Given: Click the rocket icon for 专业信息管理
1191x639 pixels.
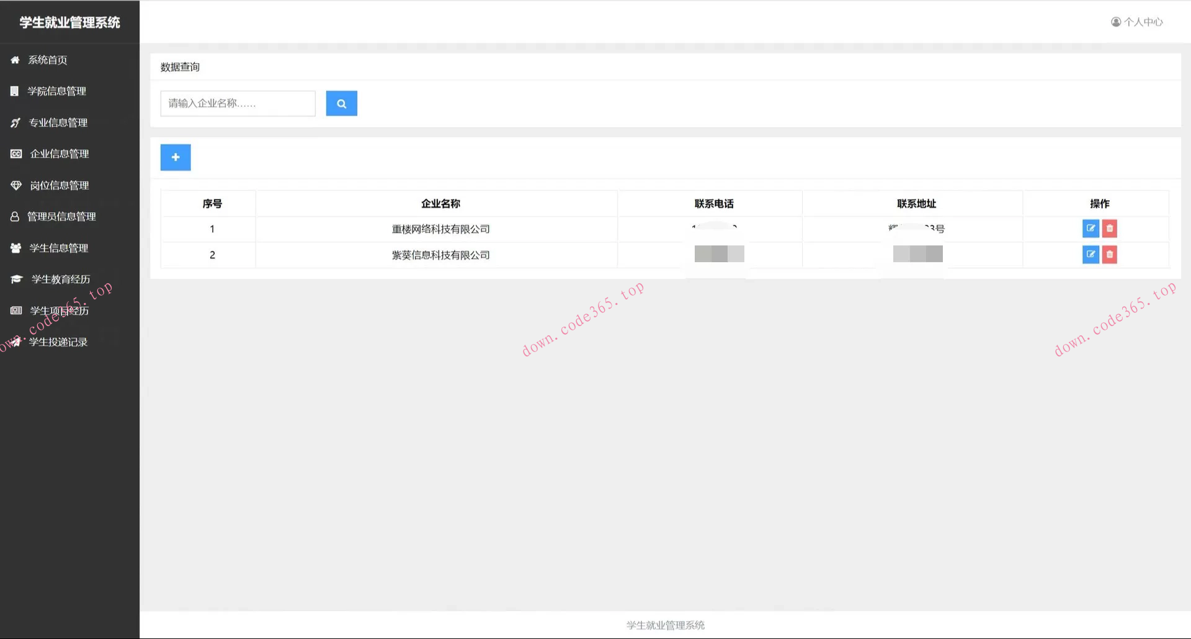Looking at the screenshot, I should (x=15, y=122).
